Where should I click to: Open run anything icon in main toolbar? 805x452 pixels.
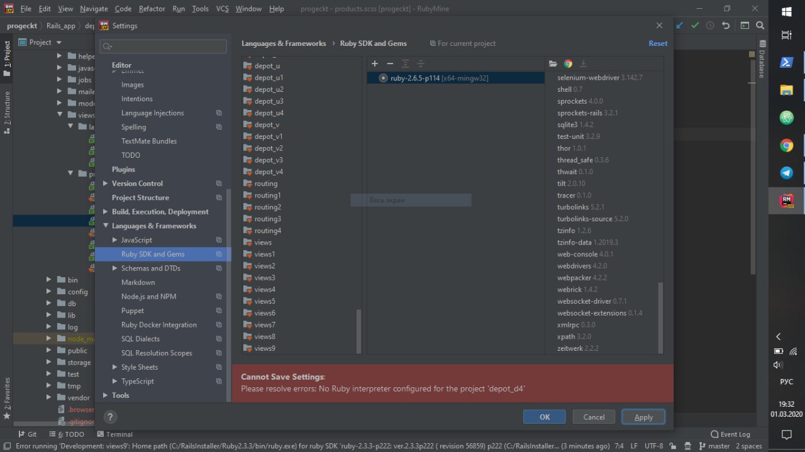tap(745, 26)
